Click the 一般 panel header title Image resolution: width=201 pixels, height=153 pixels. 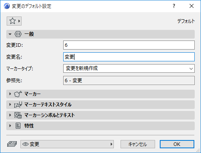29,34
